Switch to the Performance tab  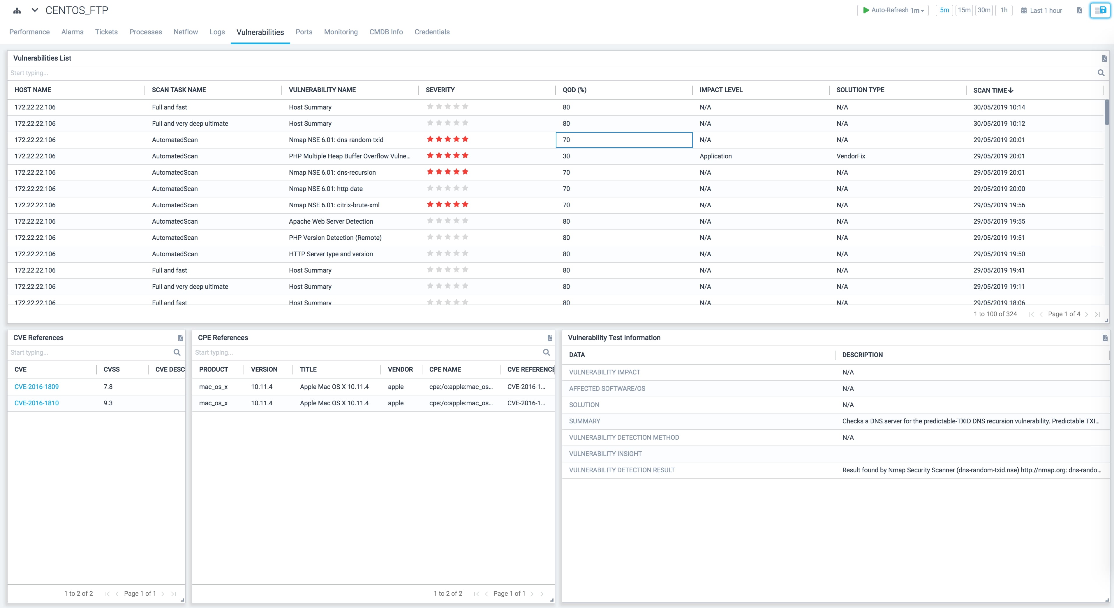click(29, 32)
